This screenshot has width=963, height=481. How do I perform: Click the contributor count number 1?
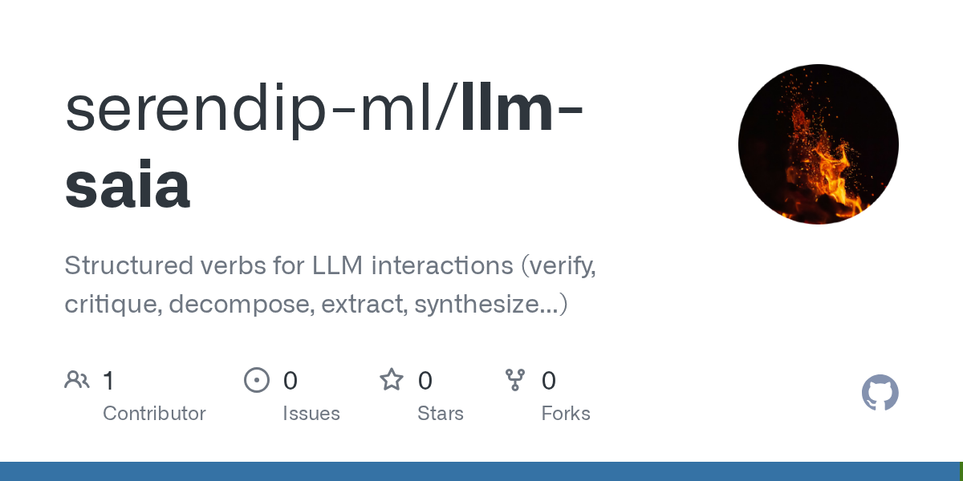point(108,381)
